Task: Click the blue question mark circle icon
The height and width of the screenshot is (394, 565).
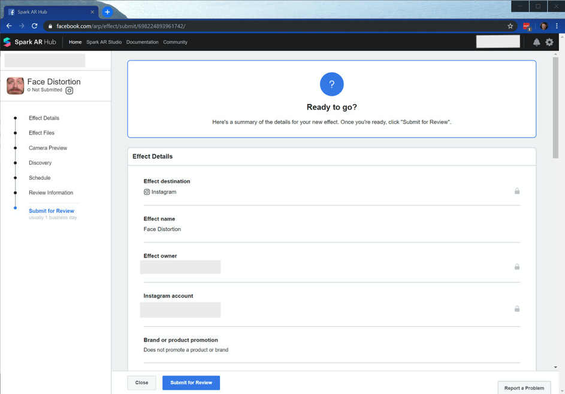Action: tap(331, 84)
